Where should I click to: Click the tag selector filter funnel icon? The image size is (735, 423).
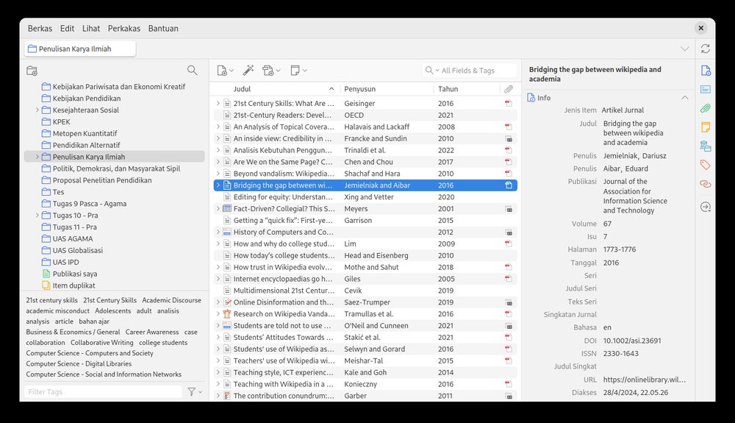[x=194, y=391]
